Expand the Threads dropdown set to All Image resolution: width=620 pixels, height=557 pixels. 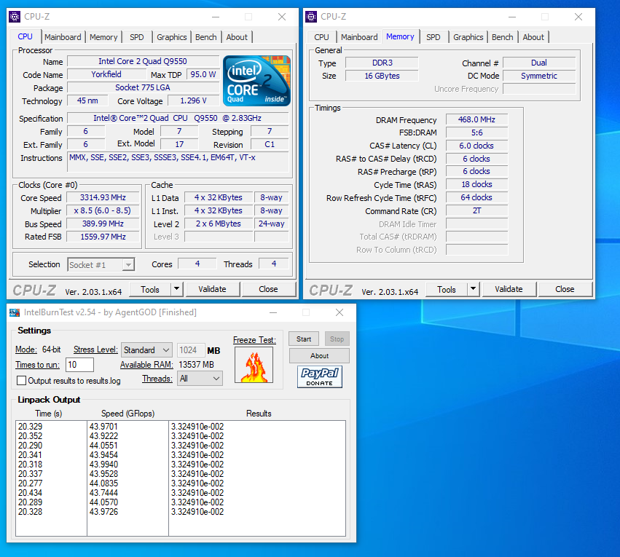(200, 379)
